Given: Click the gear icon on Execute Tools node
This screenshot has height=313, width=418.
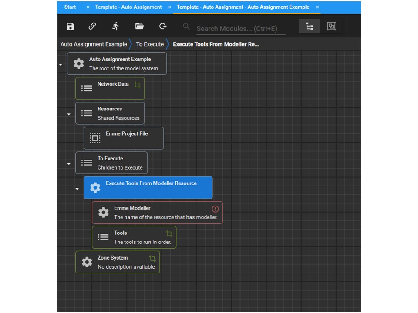Looking at the screenshot, I should pos(95,188).
